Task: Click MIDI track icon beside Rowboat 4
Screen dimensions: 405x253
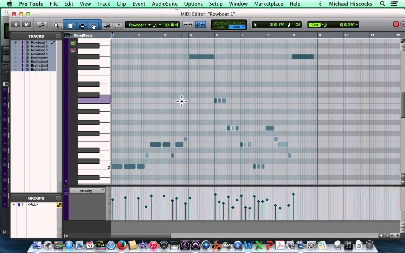Action: pos(27,54)
